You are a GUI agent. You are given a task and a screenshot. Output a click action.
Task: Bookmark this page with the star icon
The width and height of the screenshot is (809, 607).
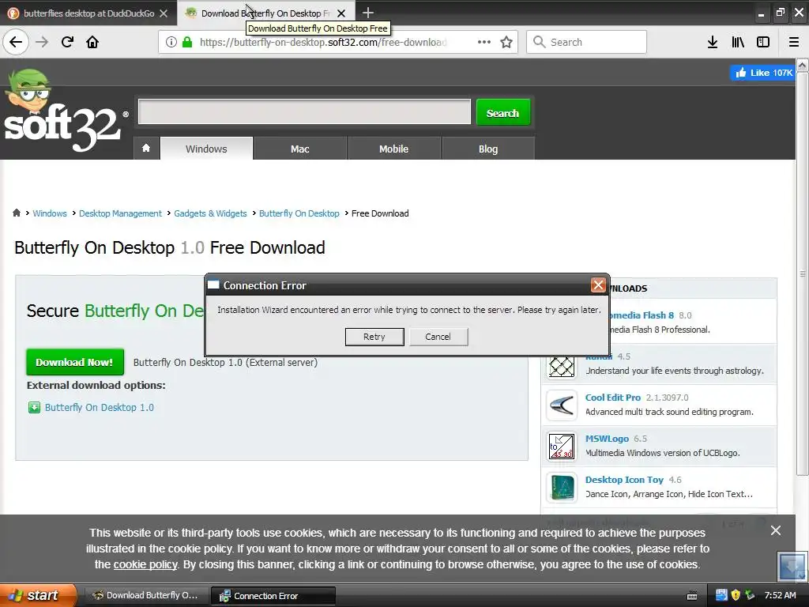[x=506, y=42]
